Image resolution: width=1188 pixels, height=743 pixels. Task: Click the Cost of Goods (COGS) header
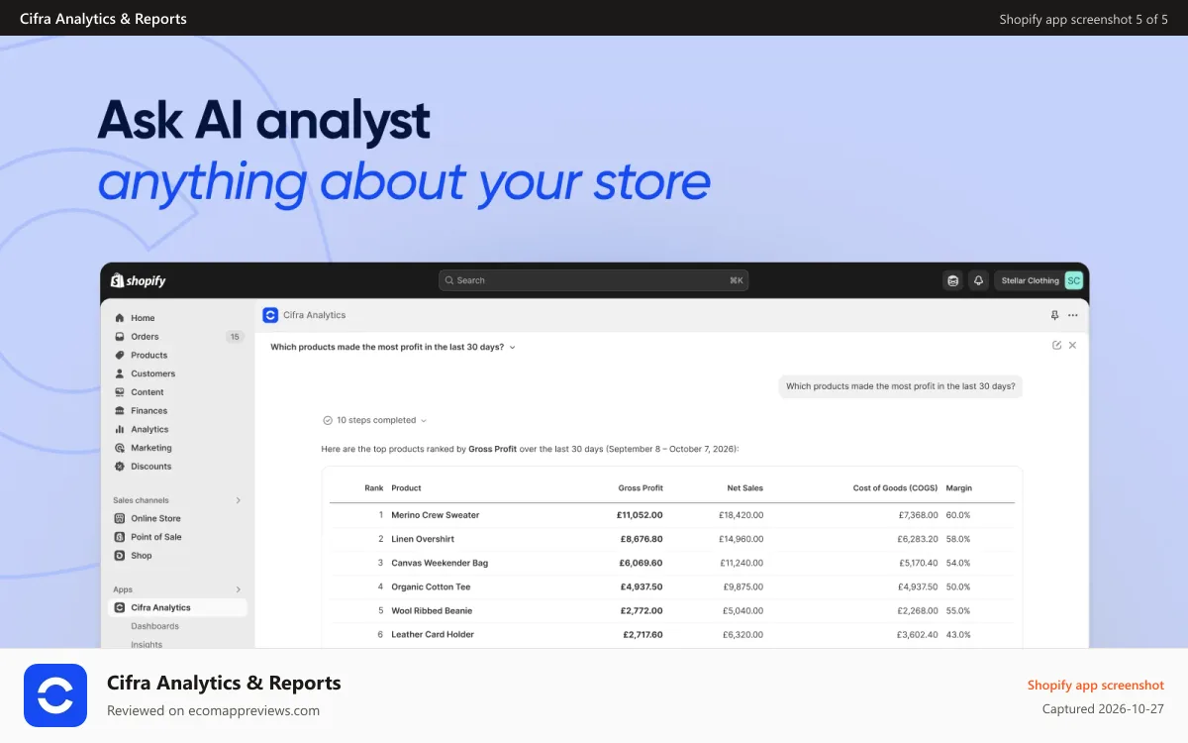(895, 487)
